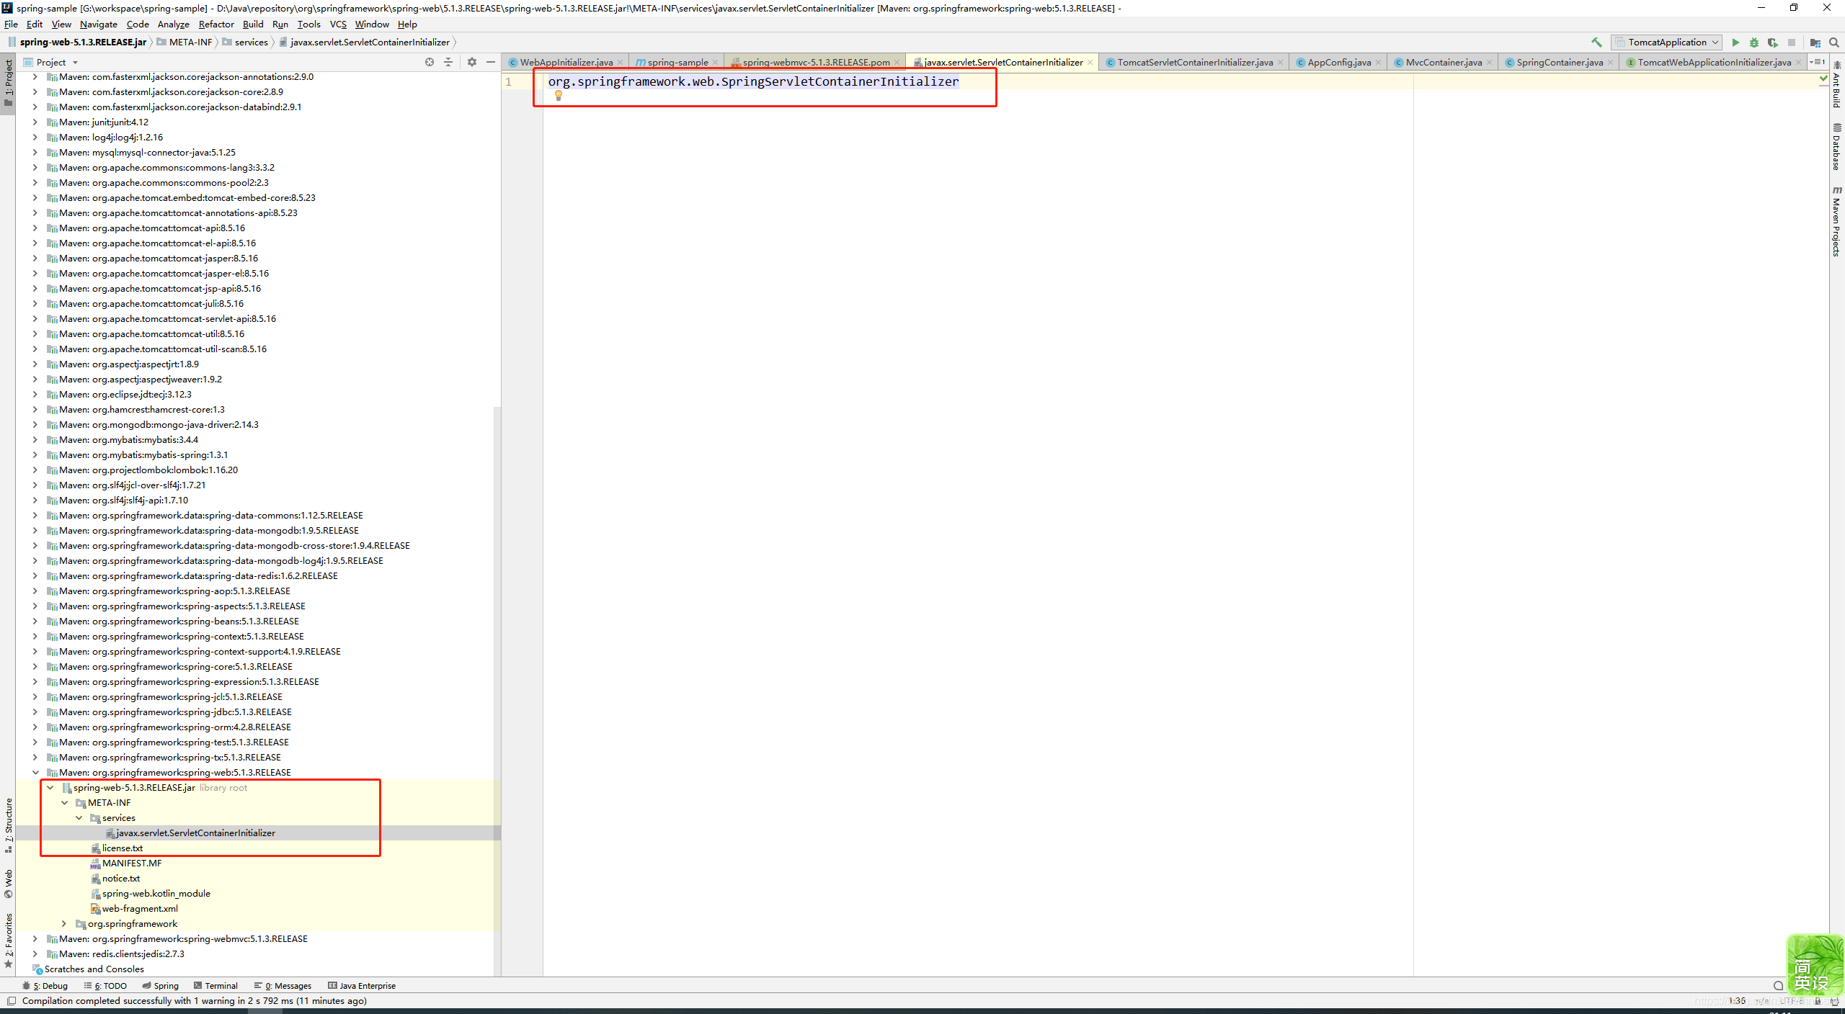
Task: Open the Java Enterprise tool window
Action: [x=362, y=986]
